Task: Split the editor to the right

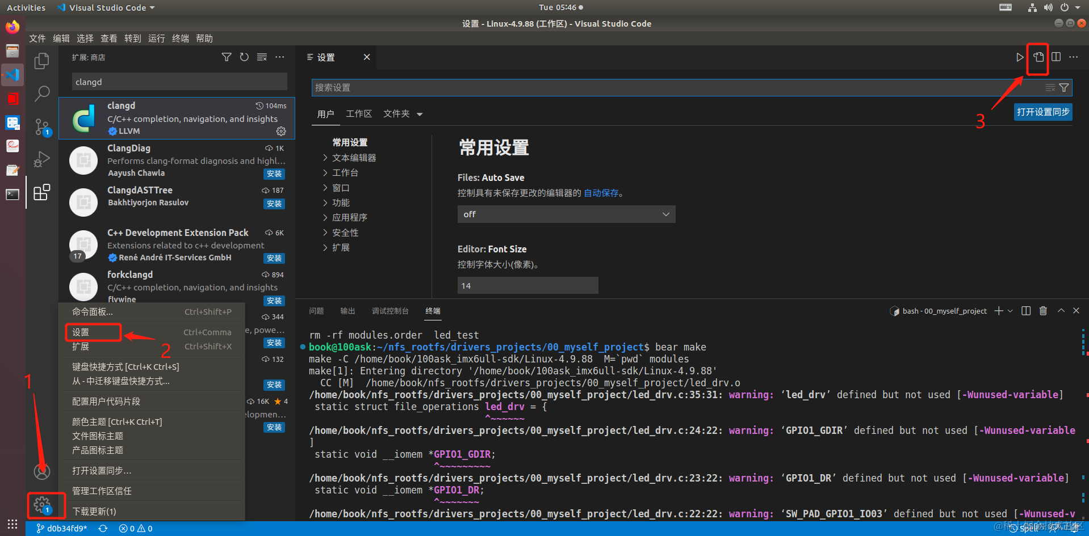Action: click(1056, 57)
